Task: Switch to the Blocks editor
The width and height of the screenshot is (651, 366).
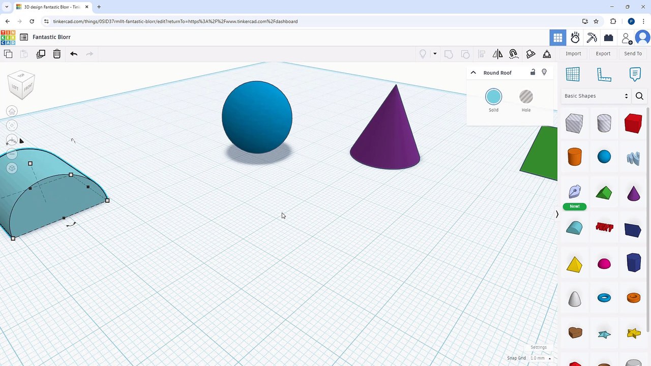Action: (x=591, y=38)
